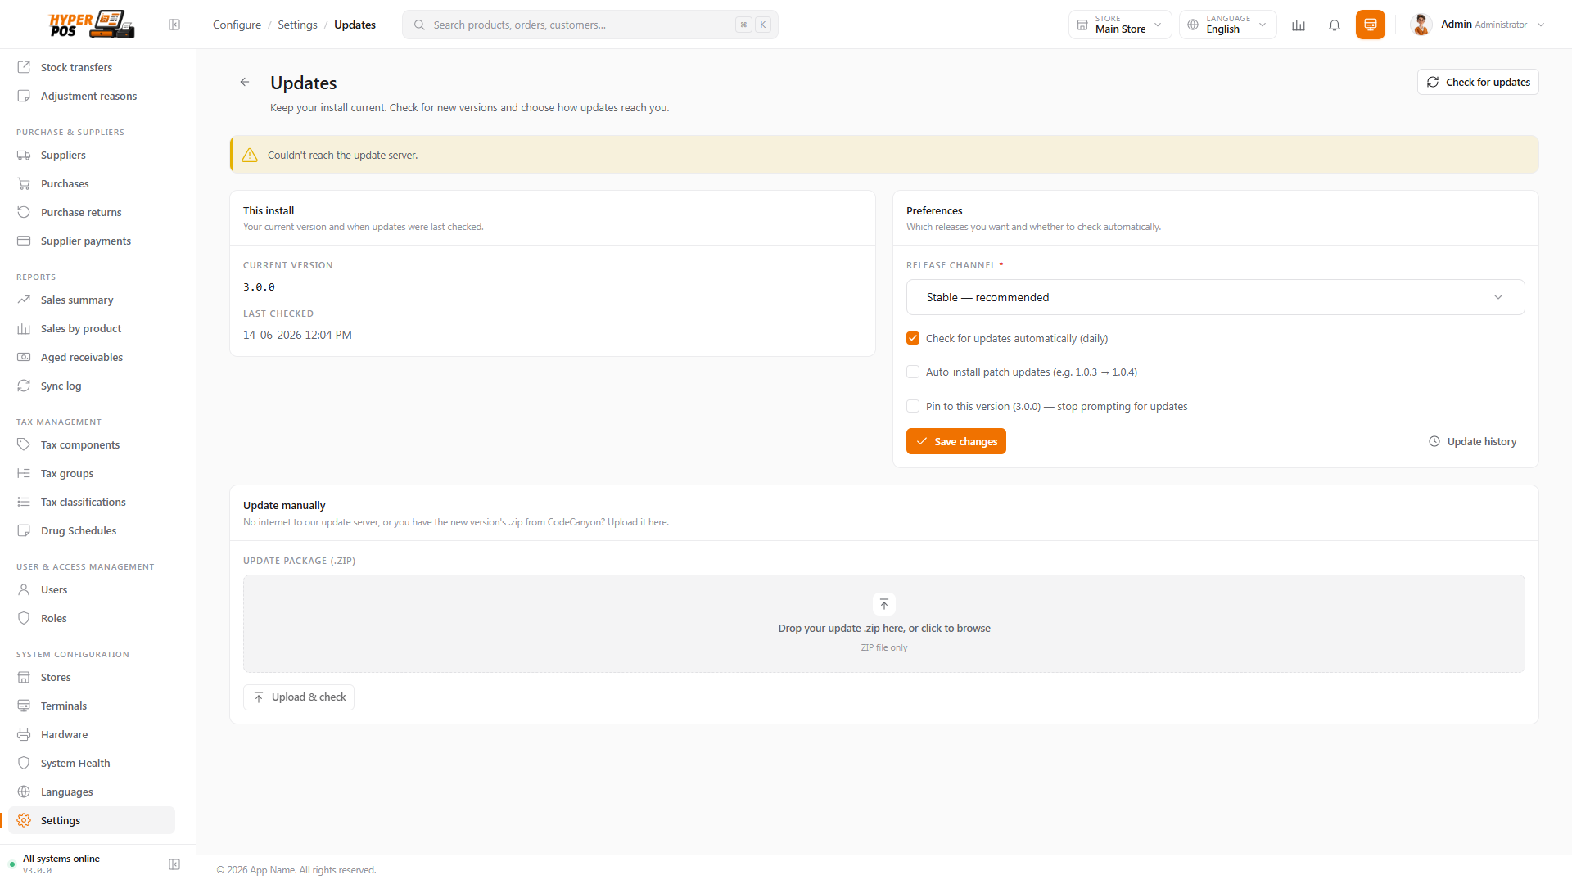Click Configure breadcrumb

pos(237,25)
